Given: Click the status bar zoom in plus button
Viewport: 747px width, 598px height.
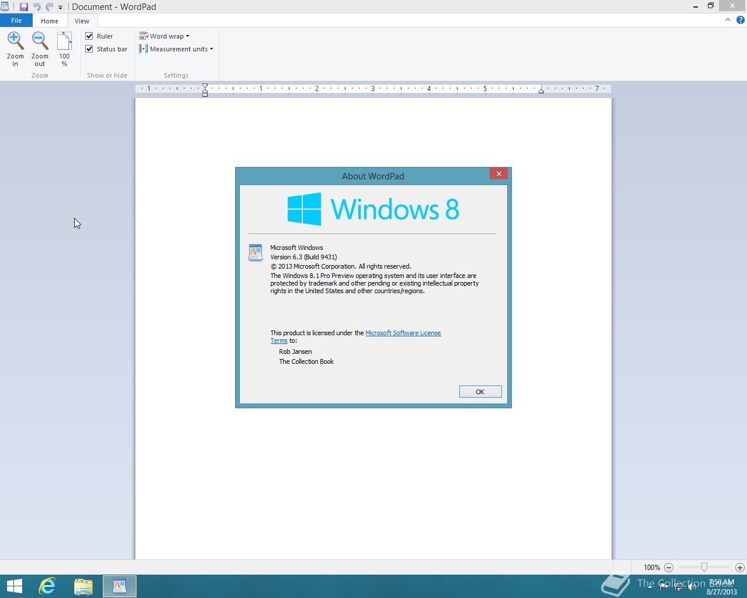Looking at the screenshot, I should coord(740,568).
